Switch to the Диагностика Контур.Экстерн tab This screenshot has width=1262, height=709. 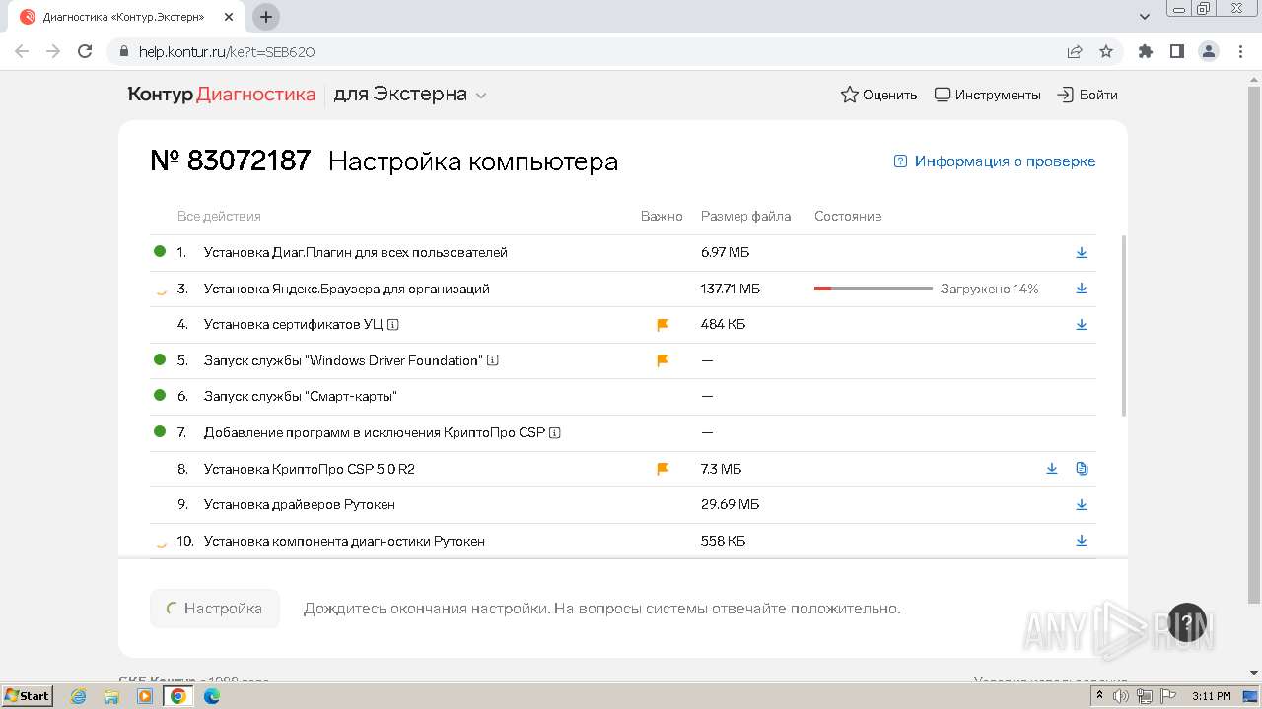click(x=123, y=17)
